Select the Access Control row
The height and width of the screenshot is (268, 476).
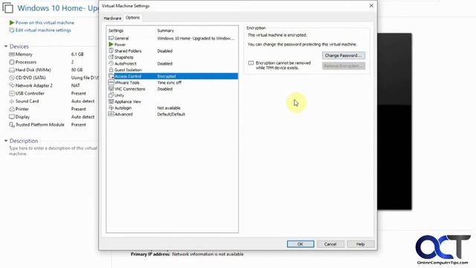173,76
